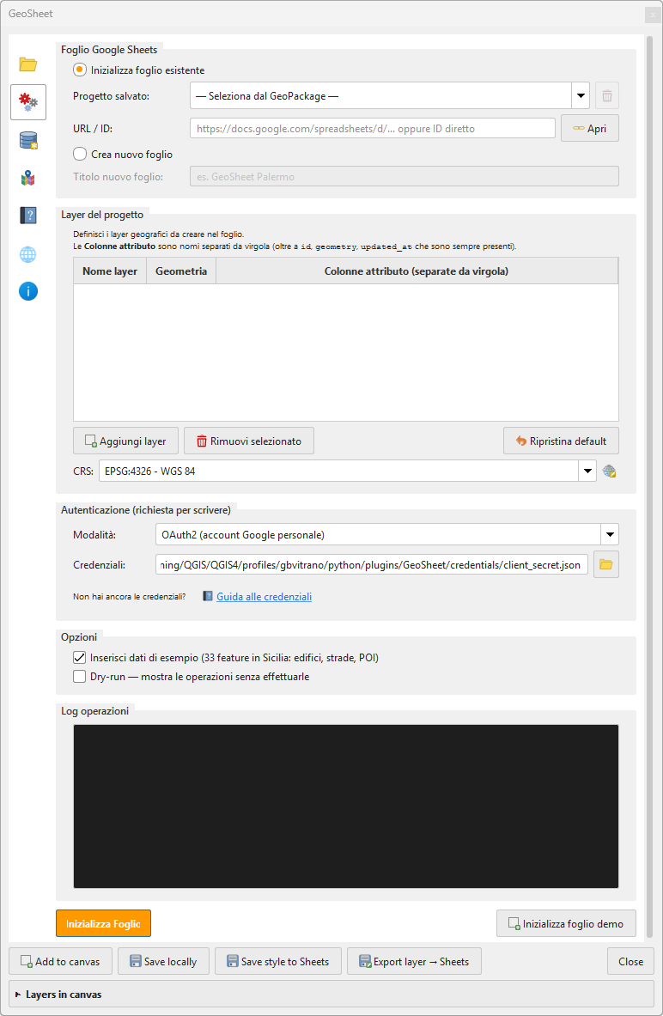Click Ripristina default button

click(x=562, y=441)
